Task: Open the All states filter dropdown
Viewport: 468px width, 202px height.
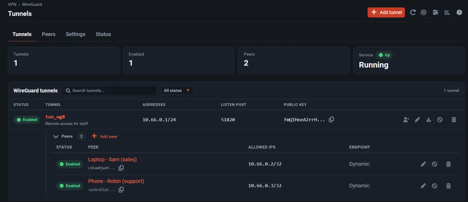Action: [177, 90]
